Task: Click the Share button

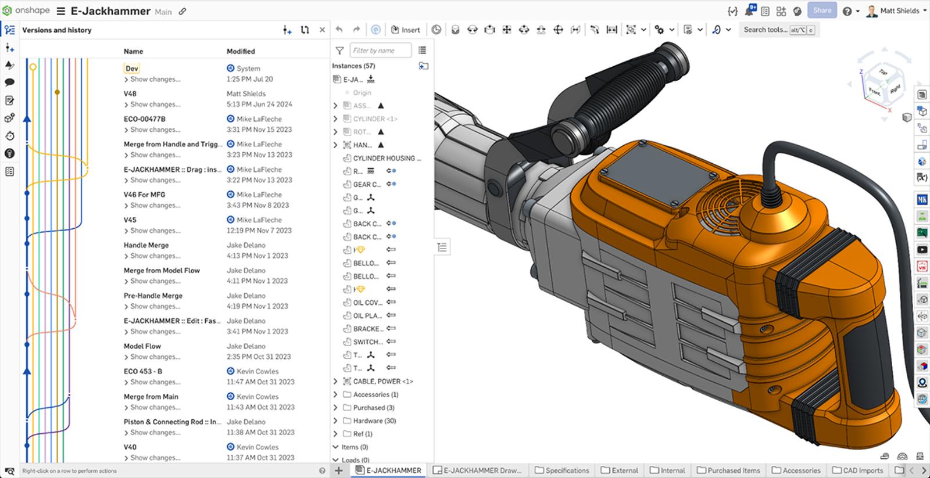Action: pyautogui.click(x=822, y=10)
